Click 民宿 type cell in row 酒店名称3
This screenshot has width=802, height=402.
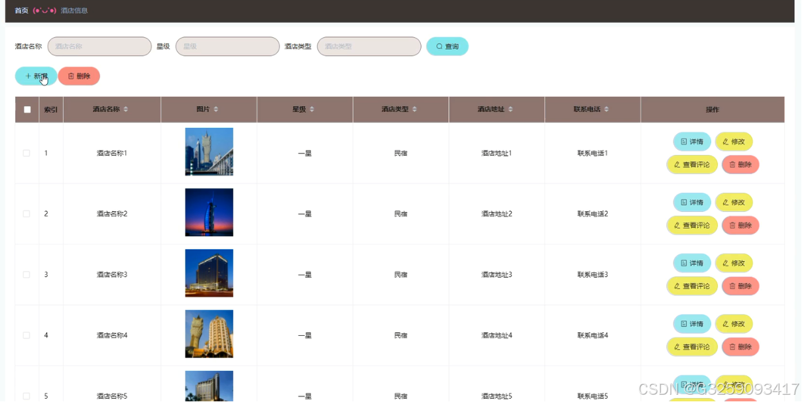click(401, 274)
